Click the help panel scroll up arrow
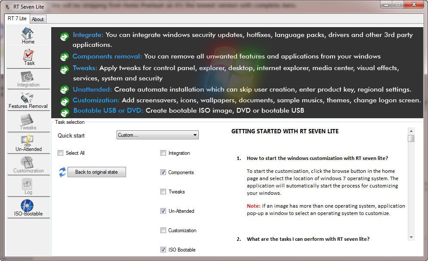The image size is (428, 261). 411,131
